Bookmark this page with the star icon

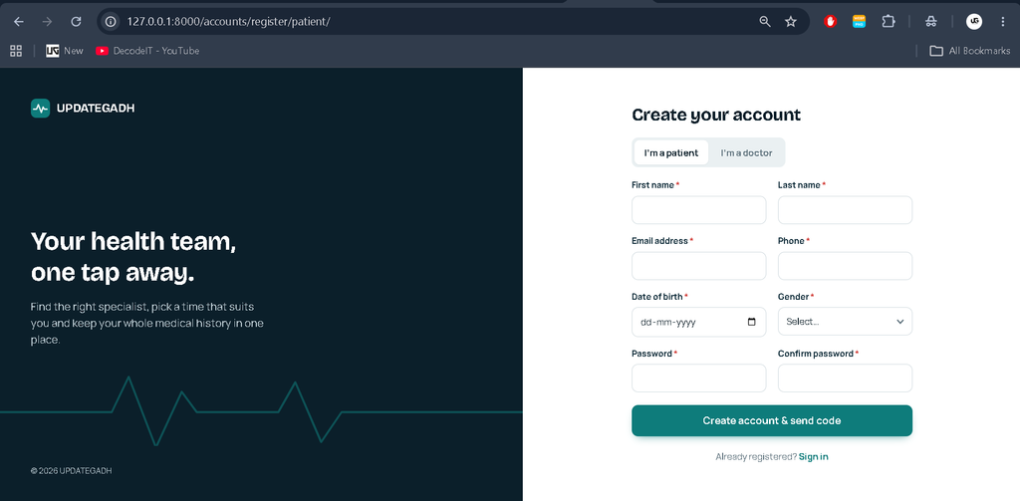(791, 22)
